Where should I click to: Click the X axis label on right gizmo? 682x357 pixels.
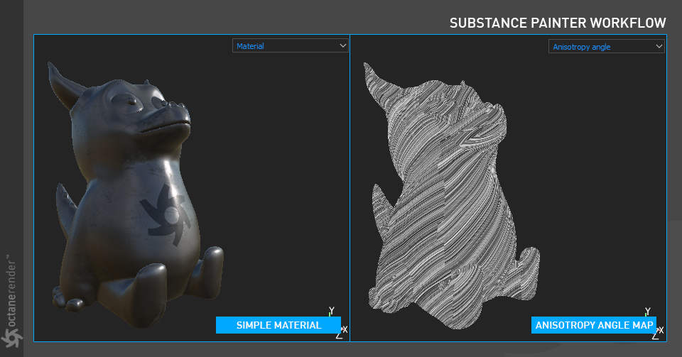[x=661, y=331]
